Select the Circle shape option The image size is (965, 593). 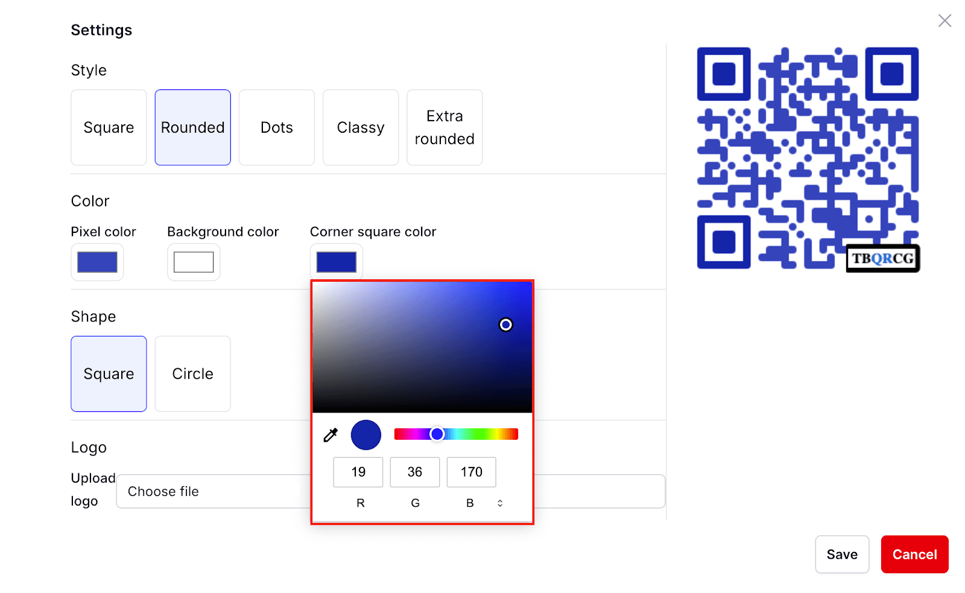coord(193,374)
